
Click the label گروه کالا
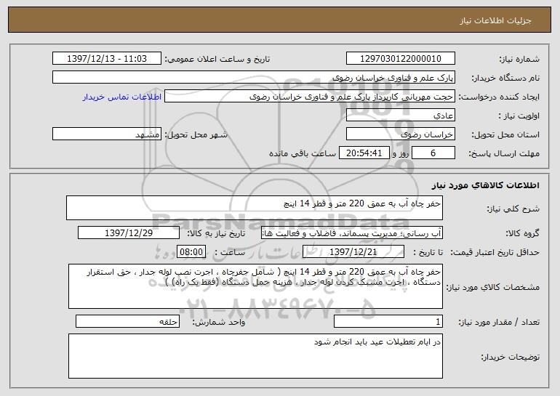(x=522, y=233)
